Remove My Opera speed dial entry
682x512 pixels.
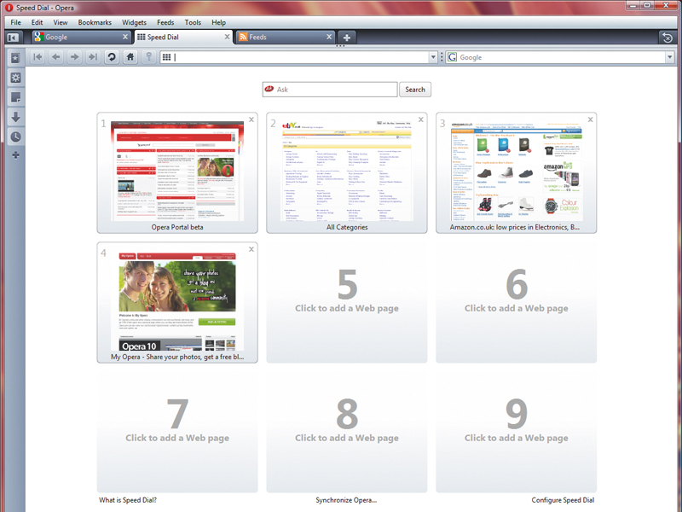click(251, 249)
